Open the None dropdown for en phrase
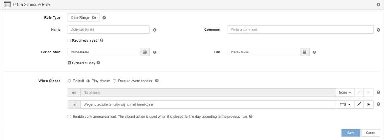The height and width of the screenshot is (140, 384). click(x=345, y=92)
